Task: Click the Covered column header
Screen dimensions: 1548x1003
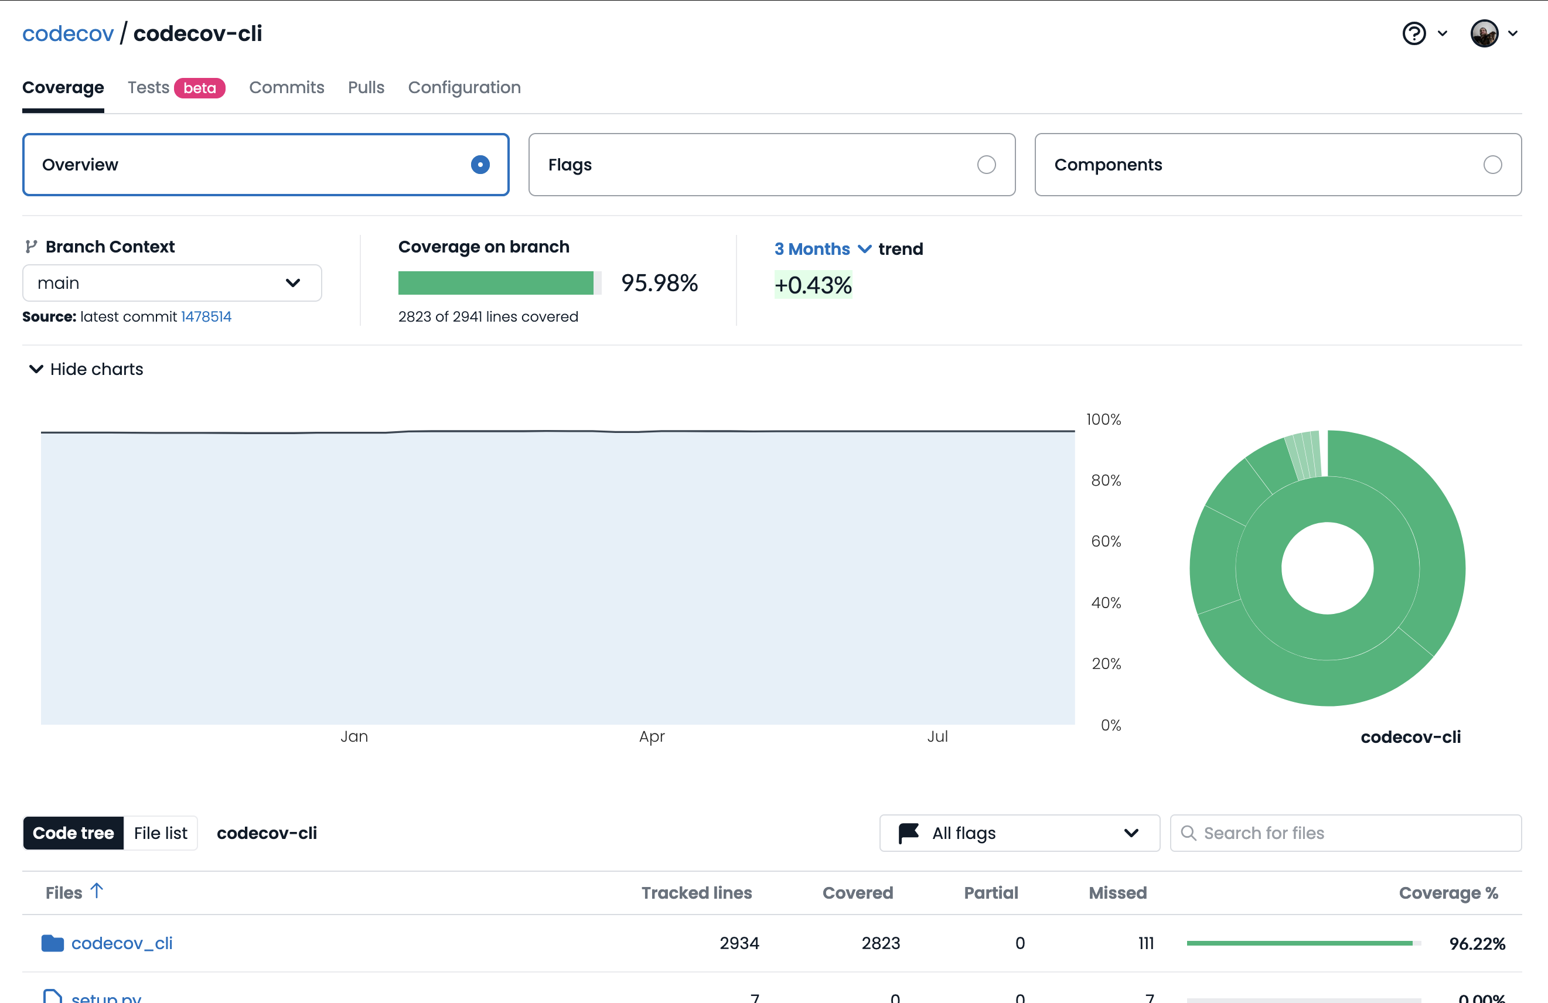Action: point(857,892)
